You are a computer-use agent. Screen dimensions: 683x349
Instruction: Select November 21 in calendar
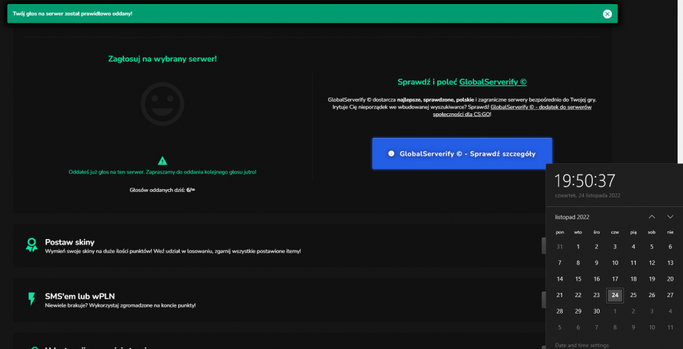pyautogui.click(x=560, y=295)
